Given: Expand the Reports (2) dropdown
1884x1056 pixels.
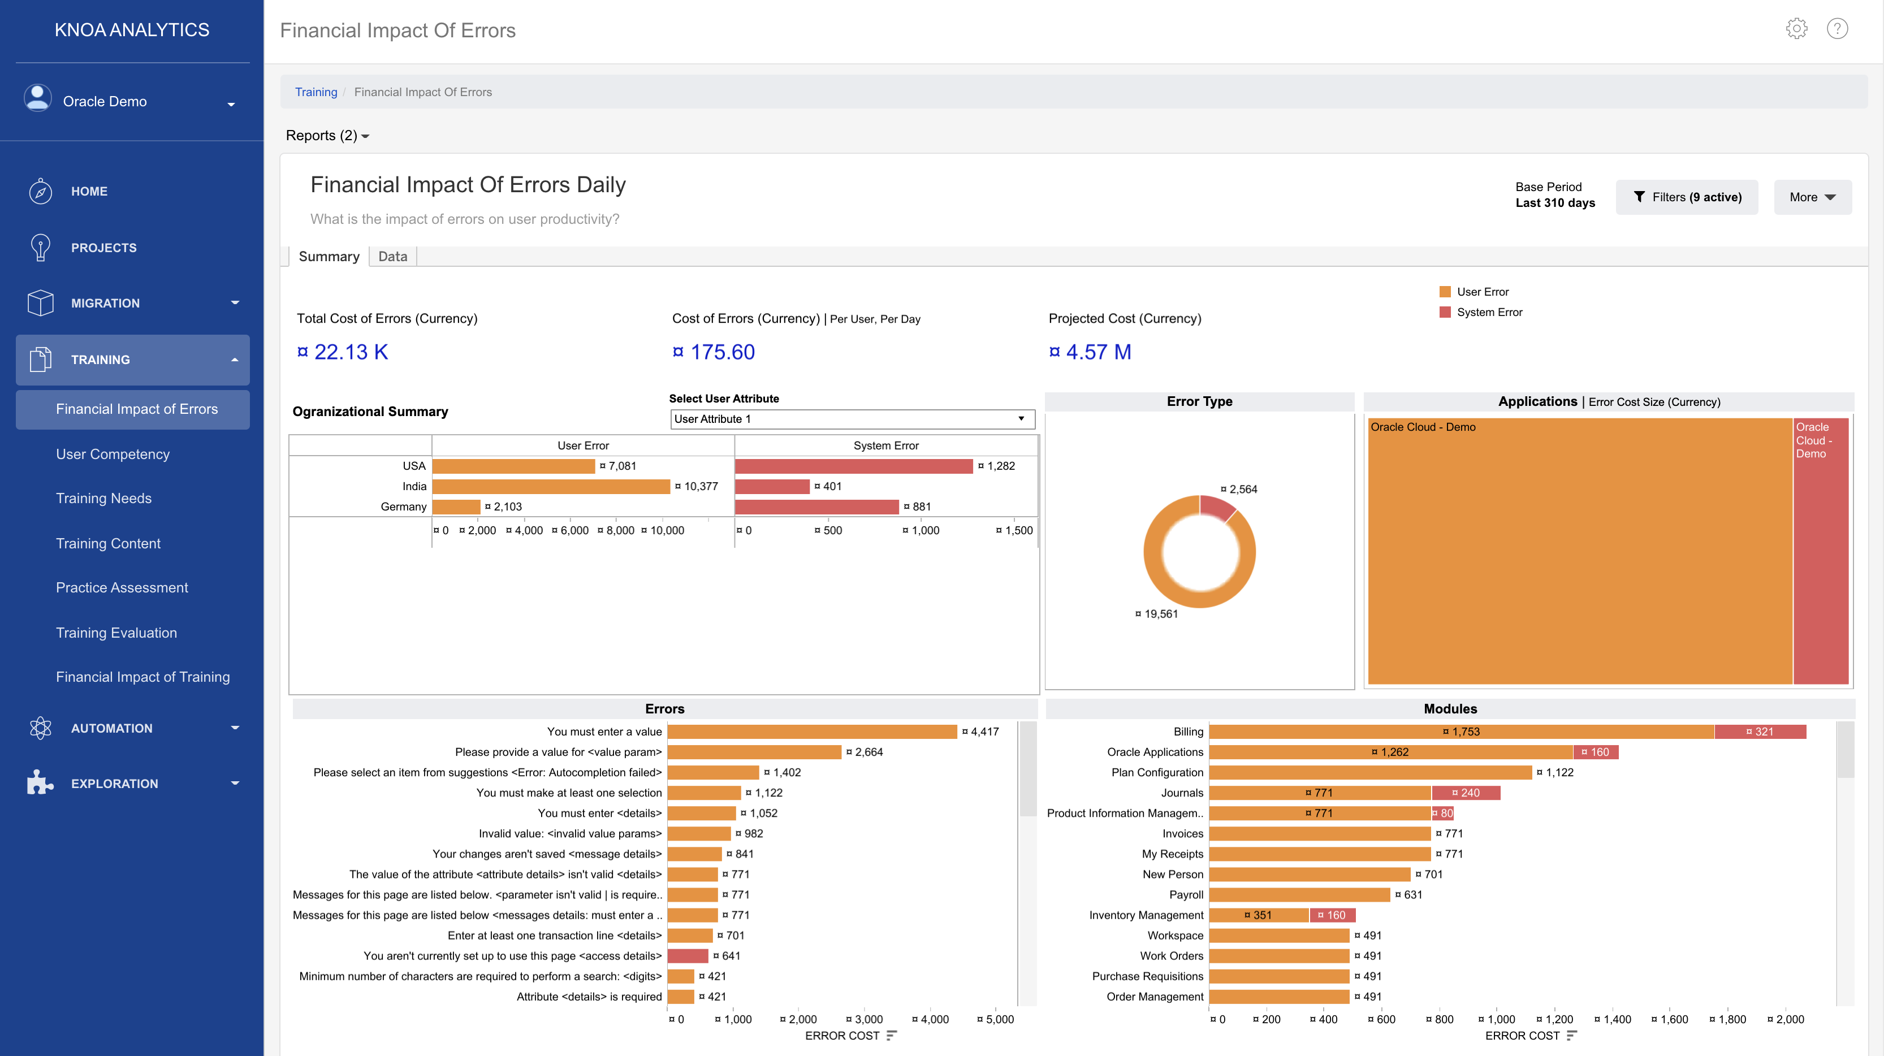Looking at the screenshot, I should pyautogui.click(x=327, y=136).
